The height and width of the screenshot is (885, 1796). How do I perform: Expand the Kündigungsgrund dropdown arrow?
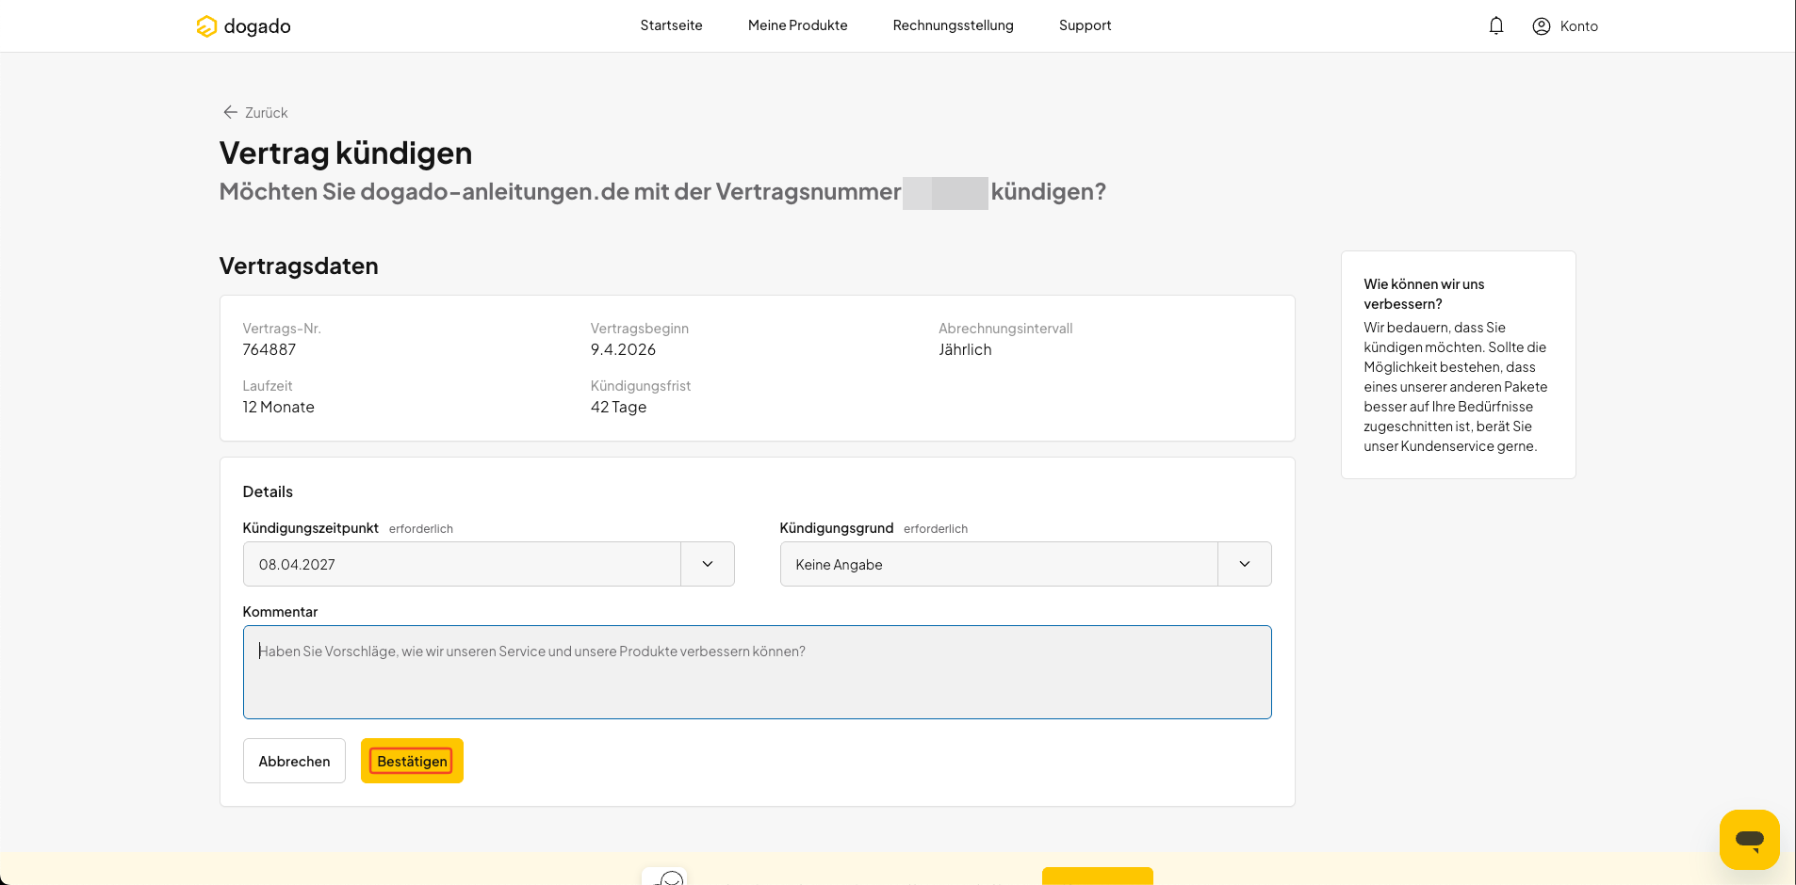point(1245,564)
